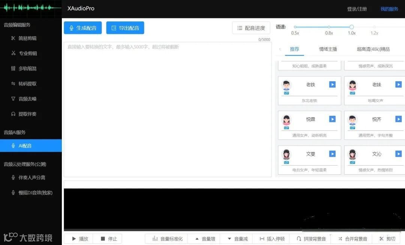The image size is (405, 245).
Task: Click the 生成配音 button
Action: click(x=82, y=28)
